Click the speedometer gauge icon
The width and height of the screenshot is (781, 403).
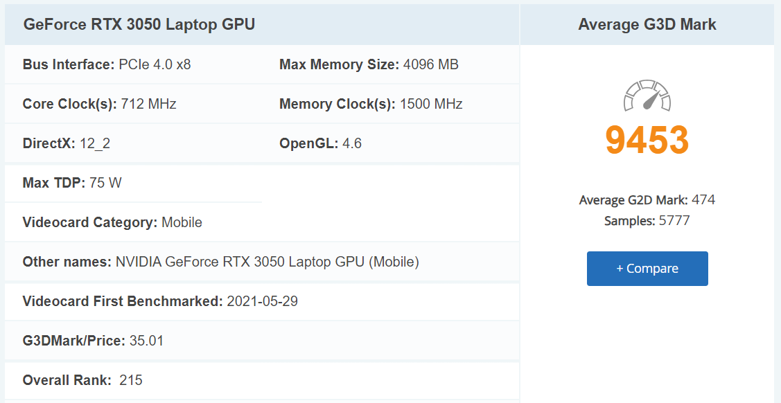pyautogui.click(x=647, y=96)
